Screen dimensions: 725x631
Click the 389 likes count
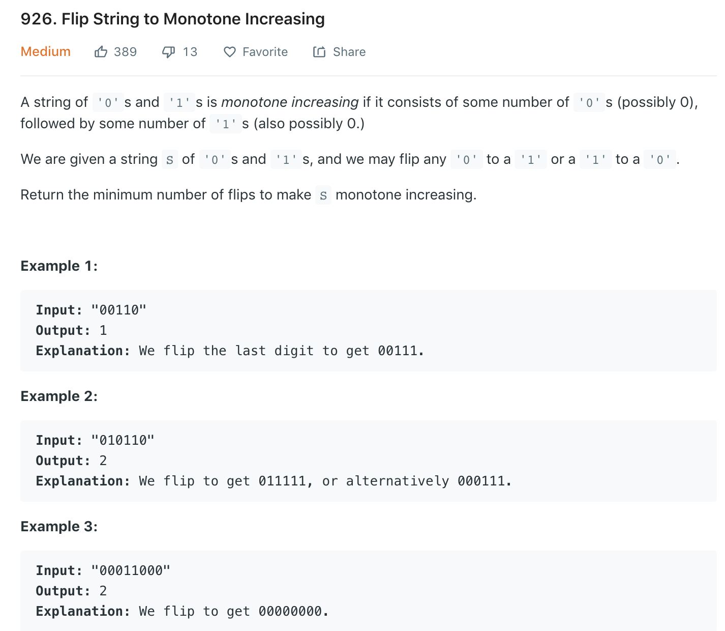125,52
